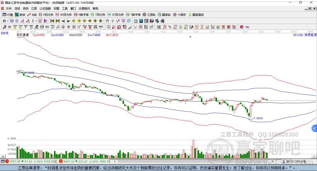Expand the blue side panel chevron

pyautogui.click(x=315, y=128)
